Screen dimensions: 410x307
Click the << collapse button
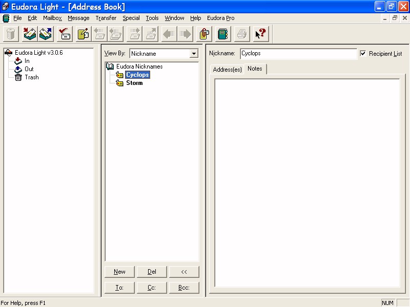[x=184, y=272]
